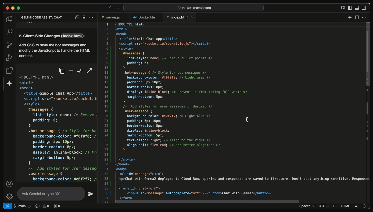This screenshot has height=212, width=373.
Task: Toggle the bottom panel visibility
Action: tap(357, 8)
